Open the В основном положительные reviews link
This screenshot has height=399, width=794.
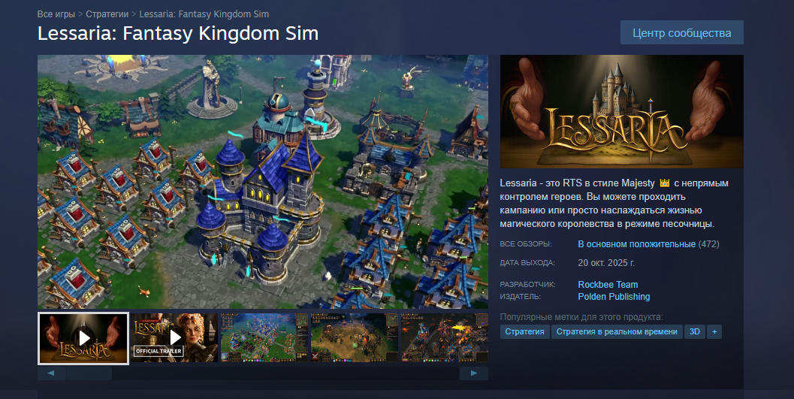click(x=636, y=244)
